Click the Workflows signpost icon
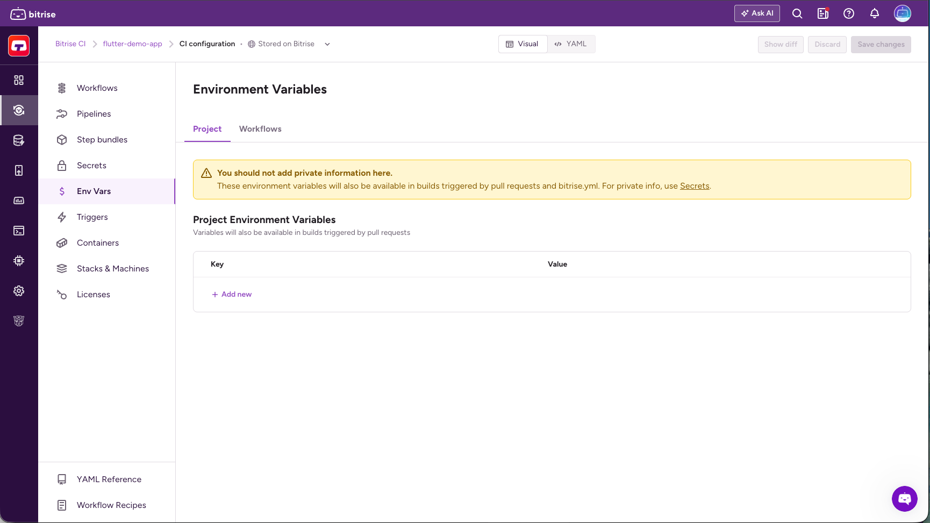 62,88
